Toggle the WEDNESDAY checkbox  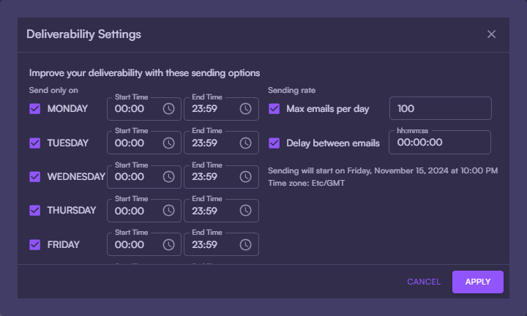click(35, 176)
